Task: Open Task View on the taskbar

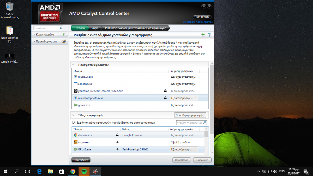Action: point(27,171)
